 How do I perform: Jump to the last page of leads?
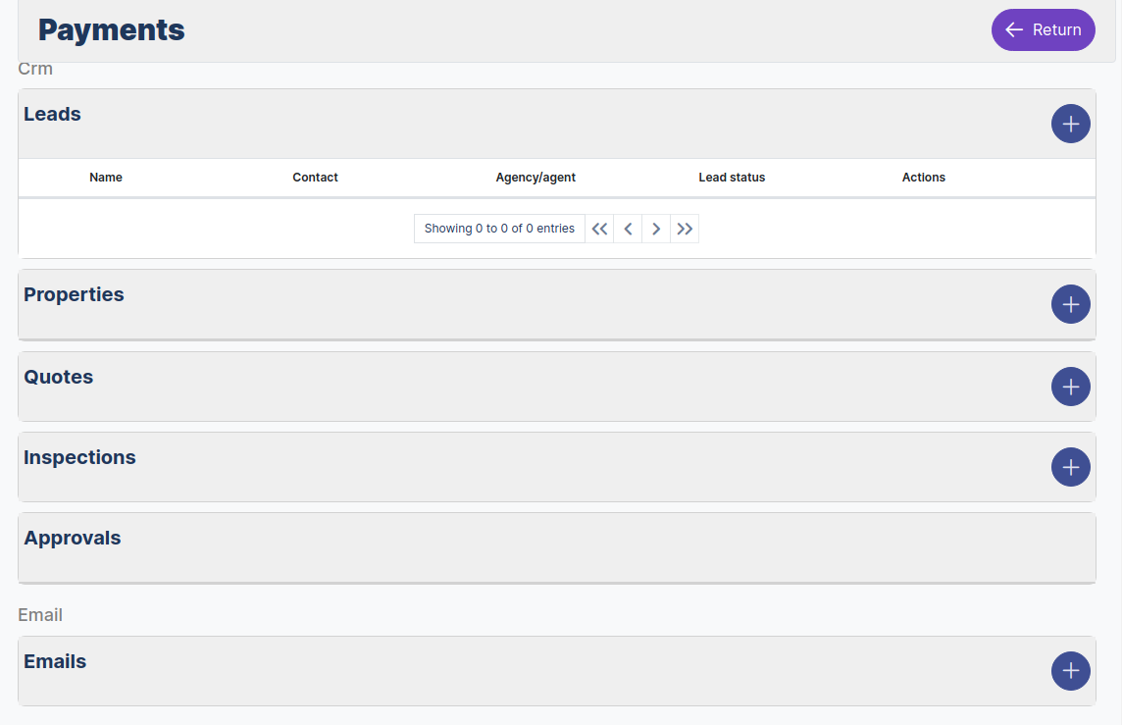coord(684,228)
